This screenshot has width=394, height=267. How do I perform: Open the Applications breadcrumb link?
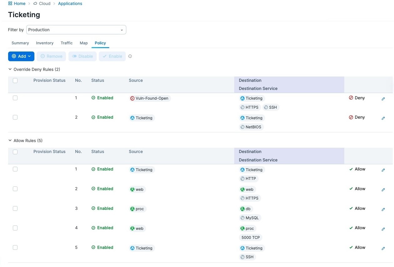[x=70, y=3]
